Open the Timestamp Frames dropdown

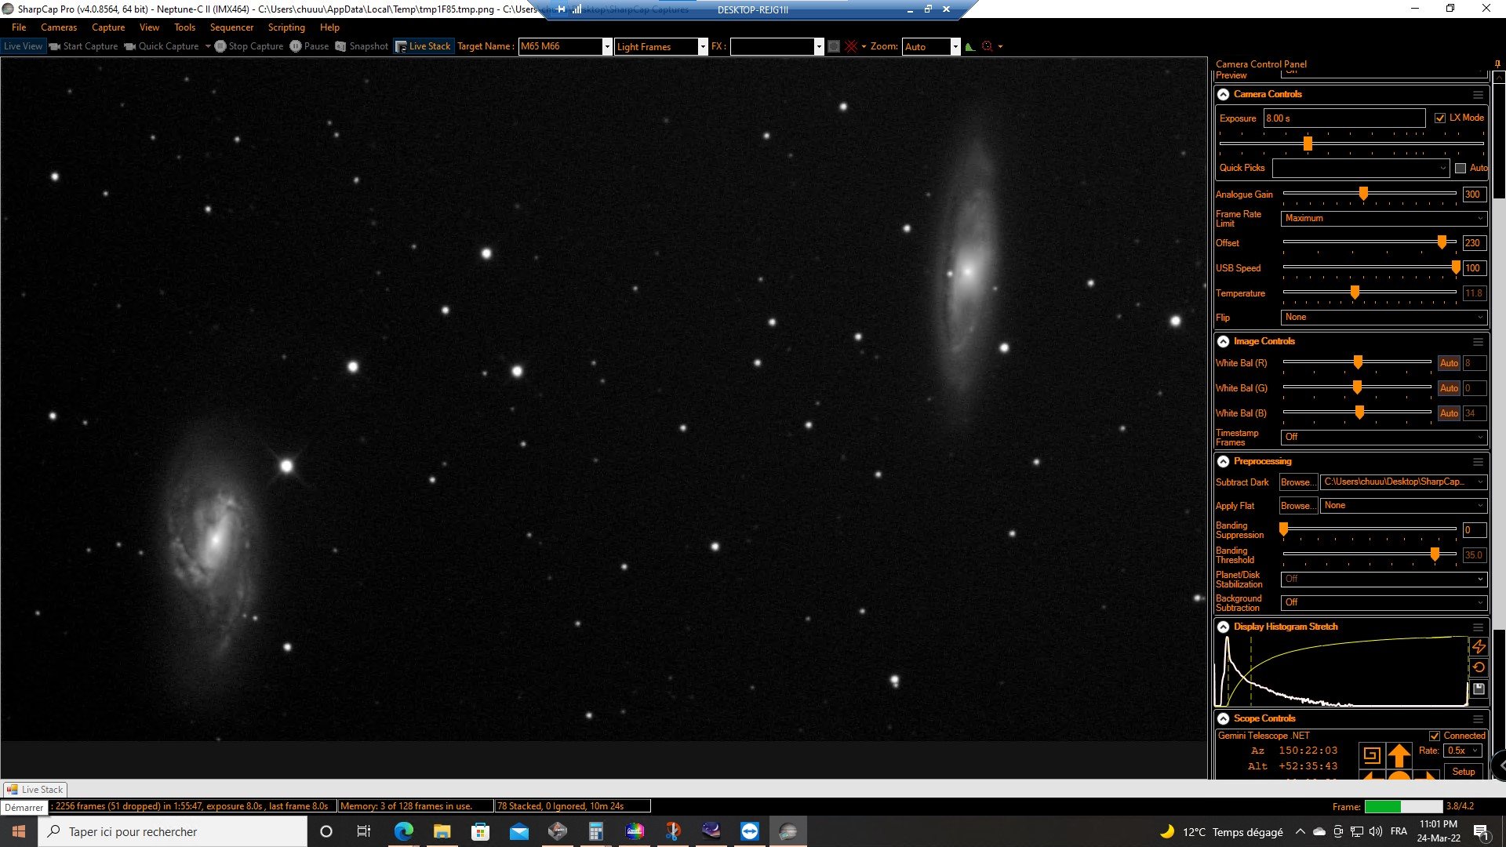click(1384, 437)
